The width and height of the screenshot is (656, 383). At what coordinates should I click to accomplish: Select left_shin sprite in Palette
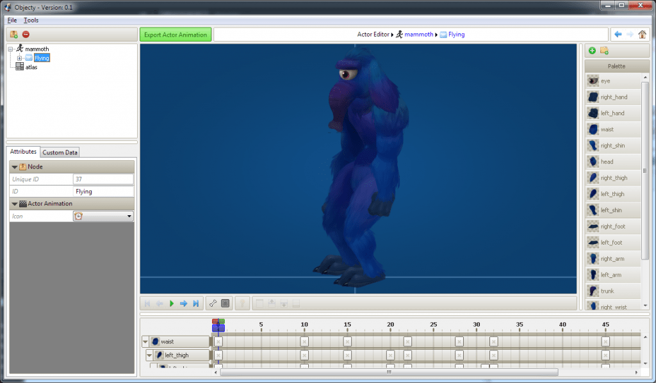click(613, 210)
